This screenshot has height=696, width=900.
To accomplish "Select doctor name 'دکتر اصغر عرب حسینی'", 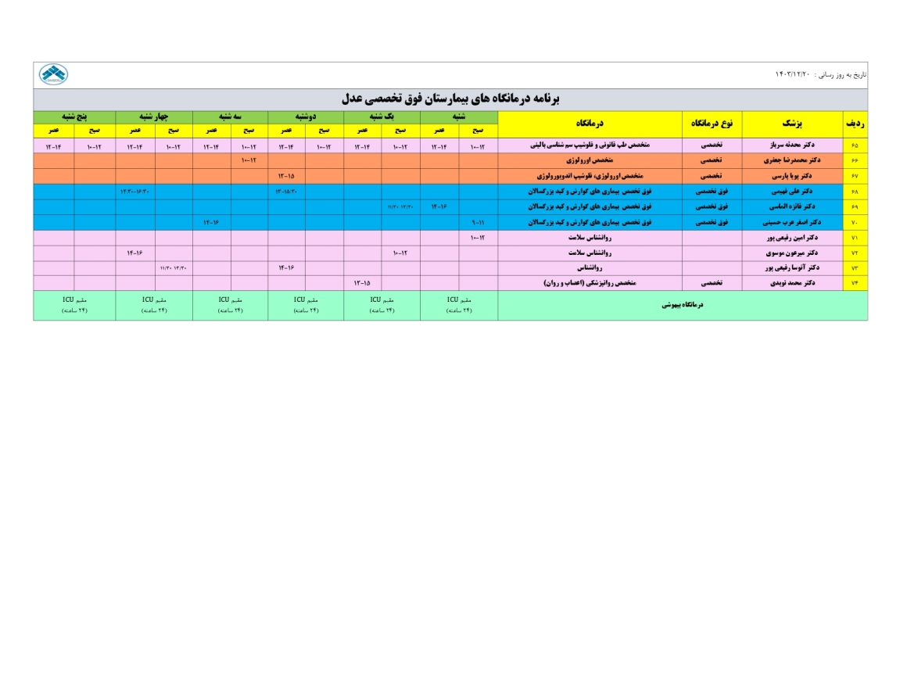I will [792, 222].
